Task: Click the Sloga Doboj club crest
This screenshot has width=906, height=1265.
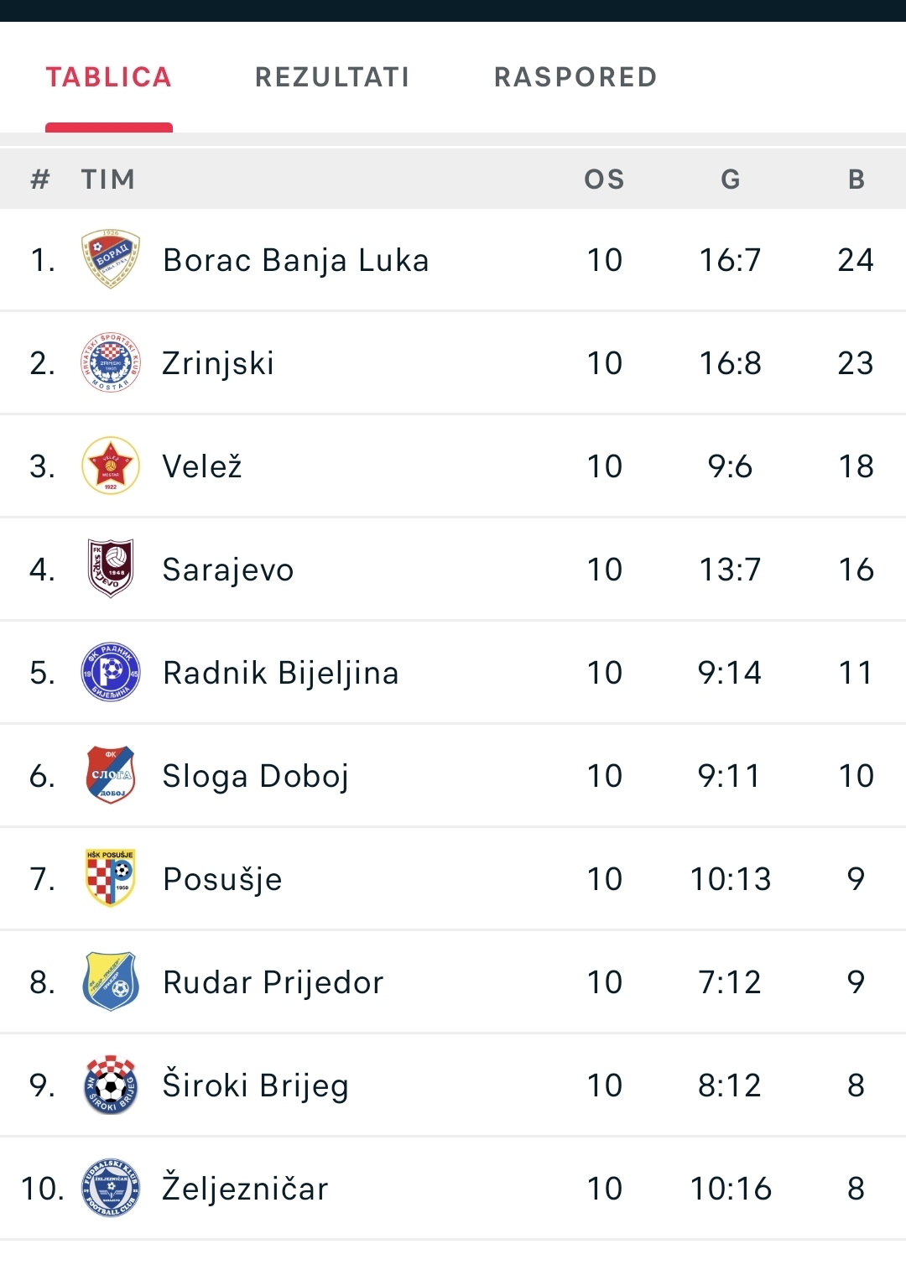Action: pos(111,776)
